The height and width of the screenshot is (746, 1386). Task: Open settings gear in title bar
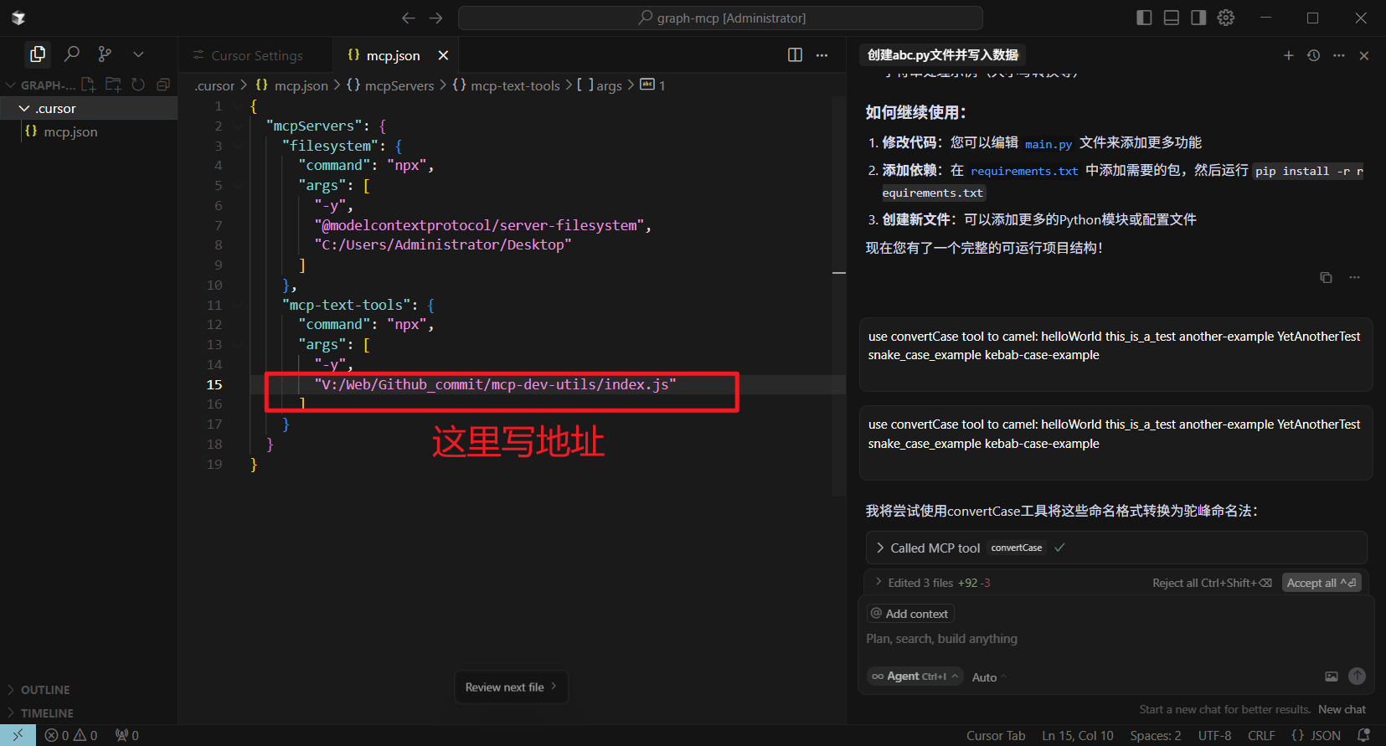point(1226,18)
